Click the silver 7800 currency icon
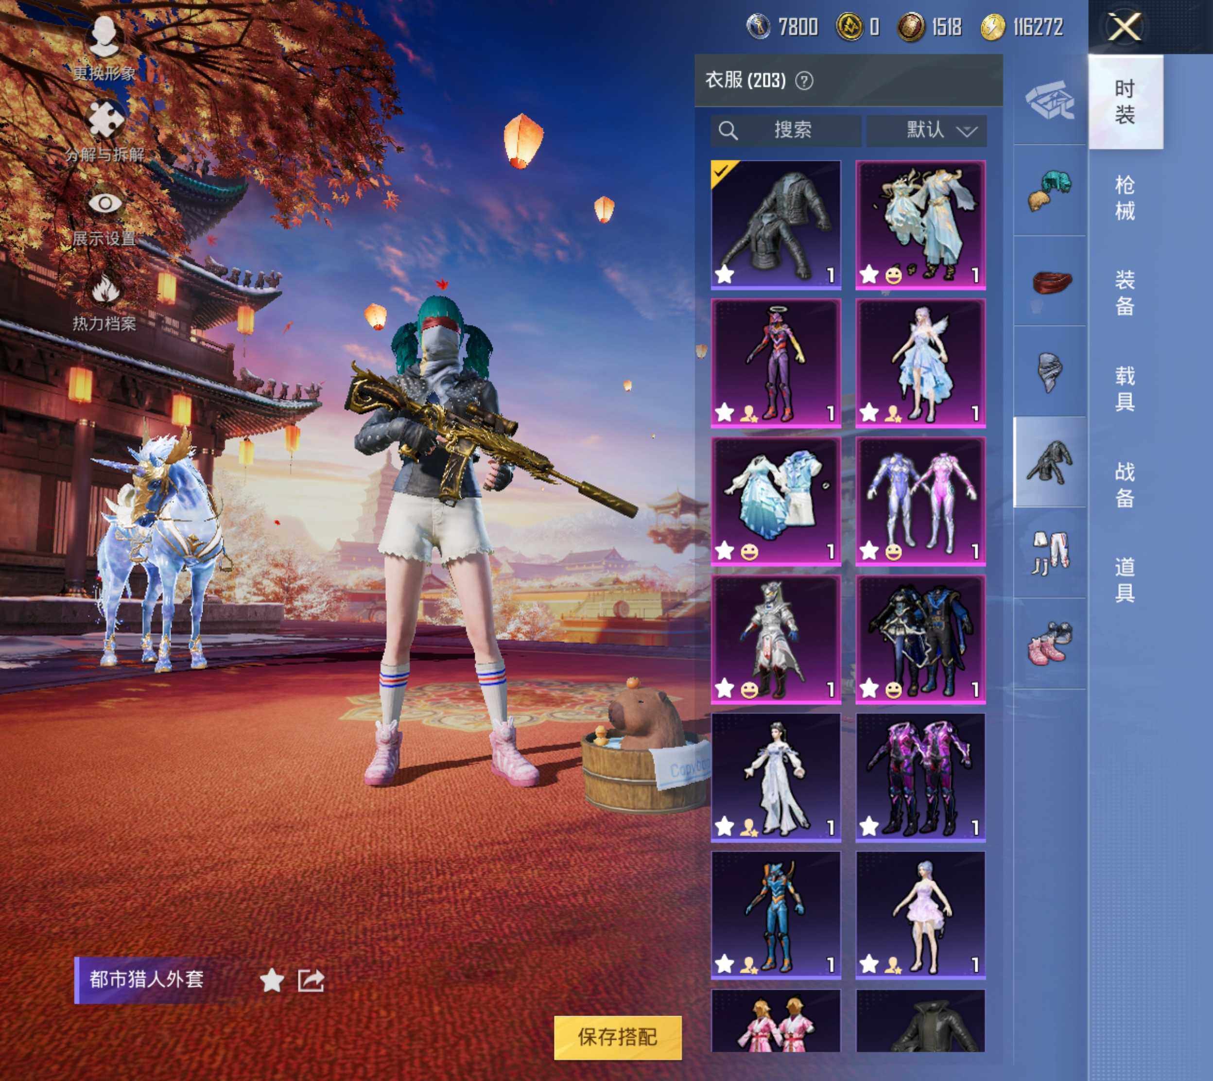The image size is (1213, 1081). 758,27
